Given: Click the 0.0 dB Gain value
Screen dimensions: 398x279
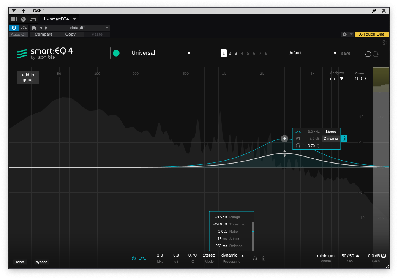Looking at the screenshot, I should click(374, 256).
